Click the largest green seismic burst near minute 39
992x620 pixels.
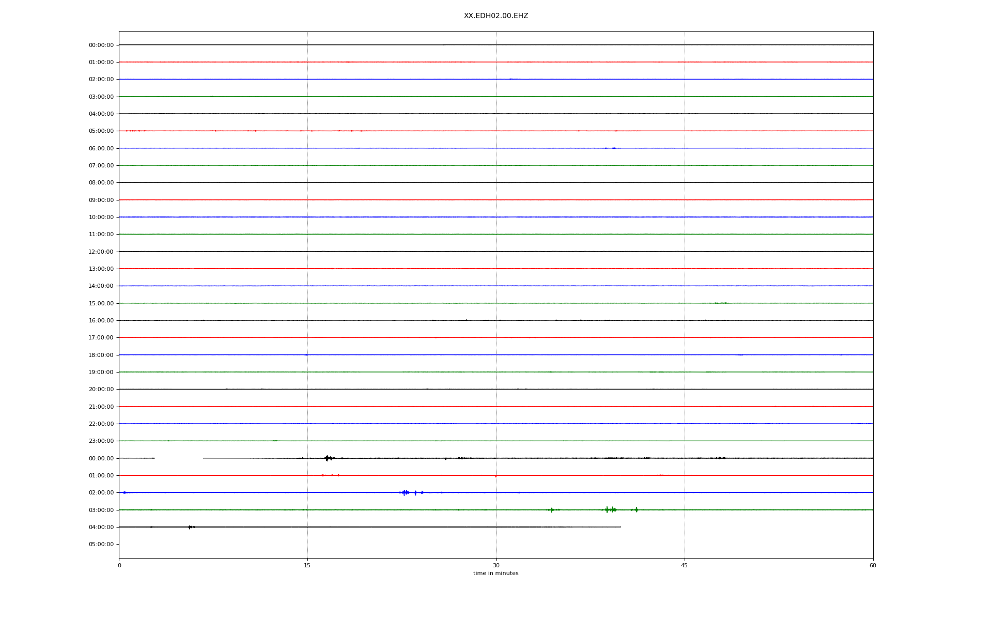point(607,509)
